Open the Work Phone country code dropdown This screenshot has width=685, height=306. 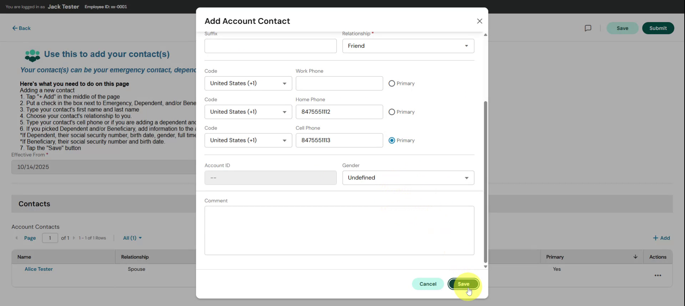point(248,83)
